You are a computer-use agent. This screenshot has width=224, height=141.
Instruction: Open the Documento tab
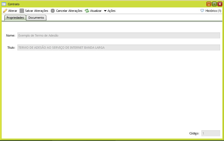[36, 18]
